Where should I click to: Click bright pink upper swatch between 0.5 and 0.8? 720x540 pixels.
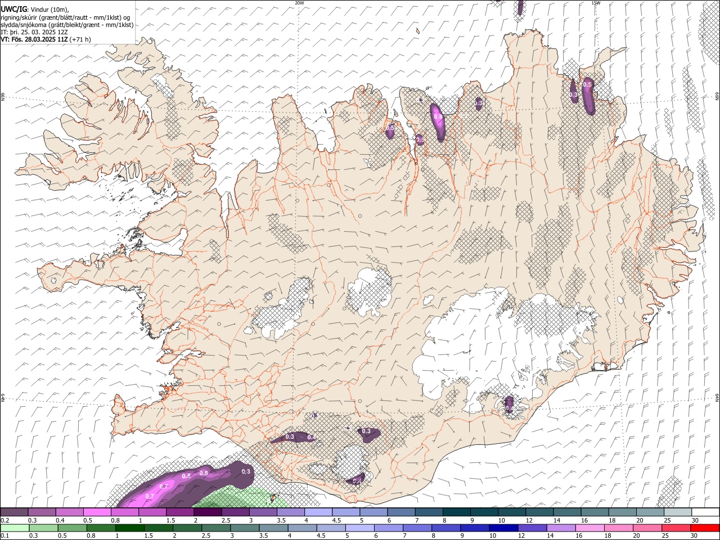tap(97, 512)
